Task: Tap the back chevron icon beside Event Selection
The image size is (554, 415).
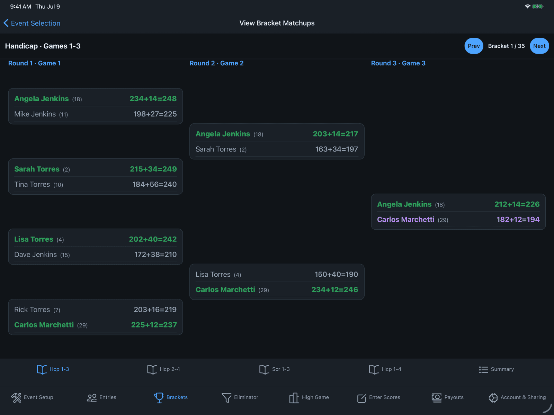Action: pos(6,23)
